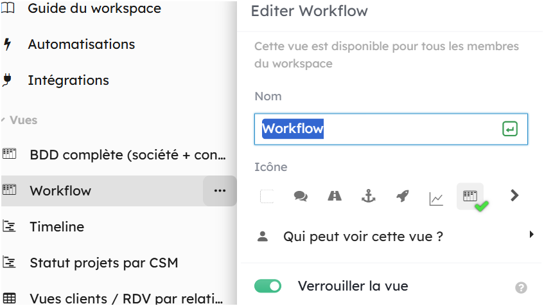The image size is (544, 306).
Task: Click the Nom text field
Action: pos(391,129)
